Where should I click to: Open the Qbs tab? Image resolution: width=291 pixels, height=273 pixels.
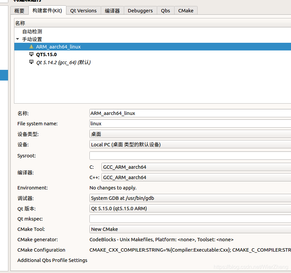tap(166, 11)
